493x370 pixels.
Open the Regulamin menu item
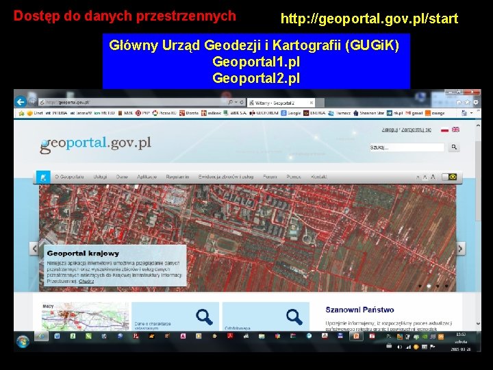pyautogui.click(x=177, y=177)
